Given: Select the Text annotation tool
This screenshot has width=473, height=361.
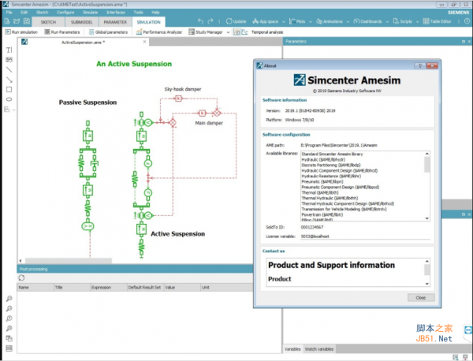Looking at the screenshot, I should [9, 49].
